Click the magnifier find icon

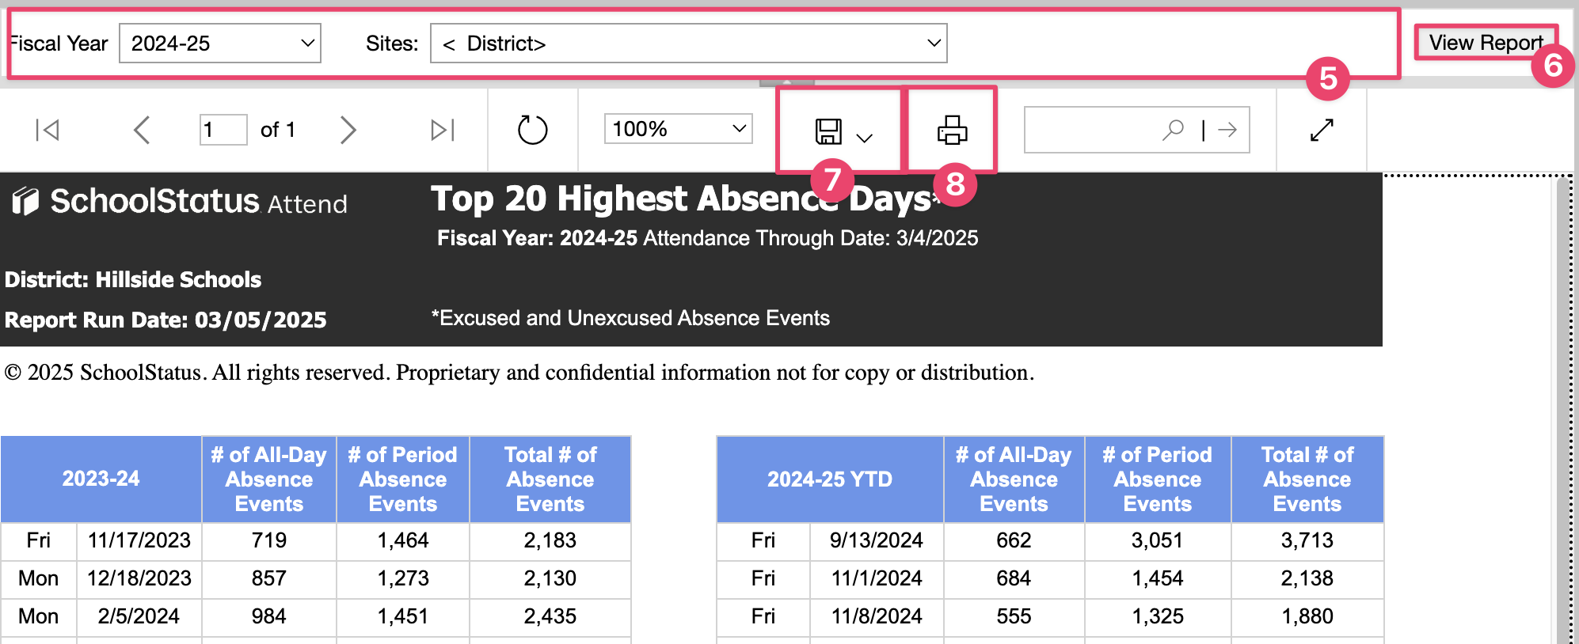pyautogui.click(x=1173, y=129)
